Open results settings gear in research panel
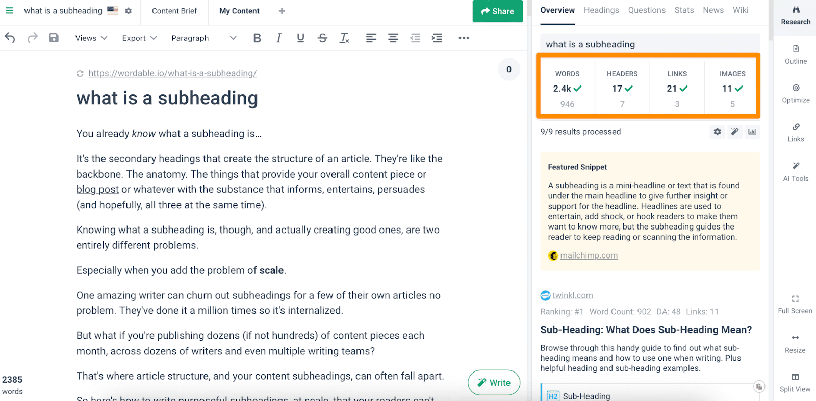816x401 pixels. [x=718, y=132]
